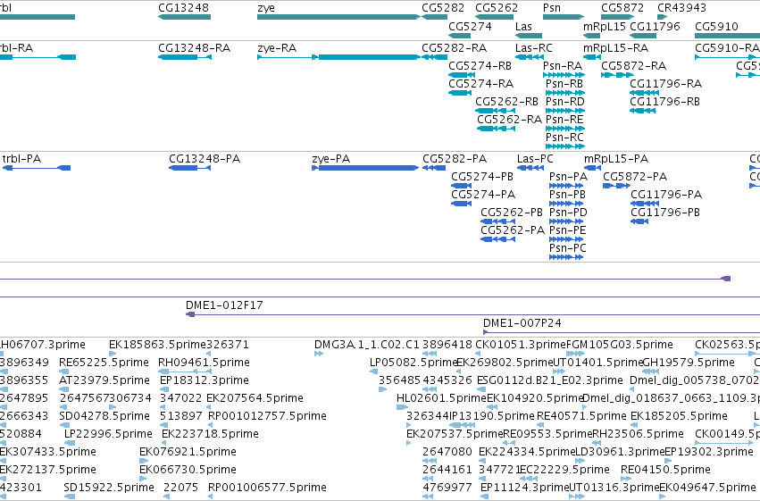Open the CG11796-RB transcript label
Image resolution: width=760 pixels, height=501 pixels.
(664, 102)
